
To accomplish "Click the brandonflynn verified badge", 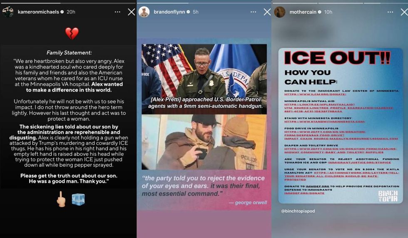I will tap(188, 12).
